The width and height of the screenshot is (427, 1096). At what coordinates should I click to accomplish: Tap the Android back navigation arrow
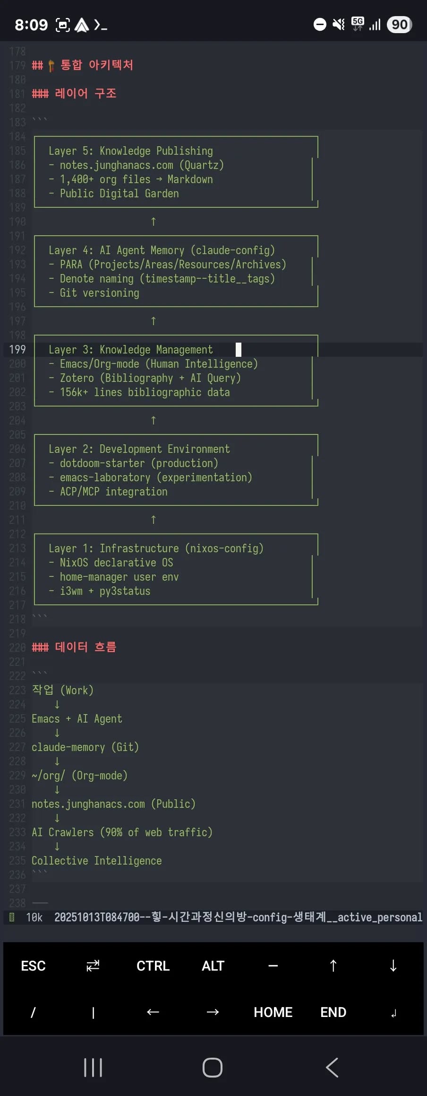[x=332, y=1068]
